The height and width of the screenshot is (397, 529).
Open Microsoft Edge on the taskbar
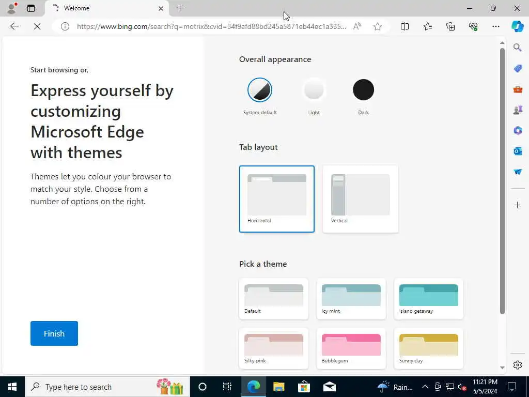tap(253, 387)
